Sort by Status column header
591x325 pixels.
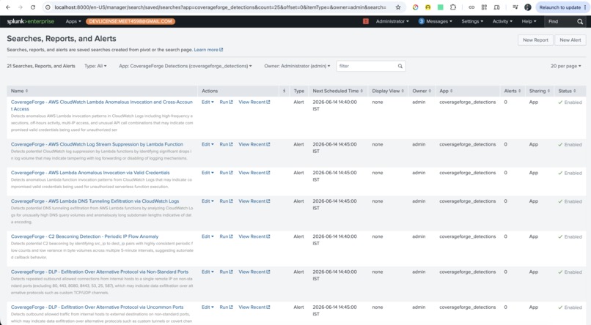(567, 91)
